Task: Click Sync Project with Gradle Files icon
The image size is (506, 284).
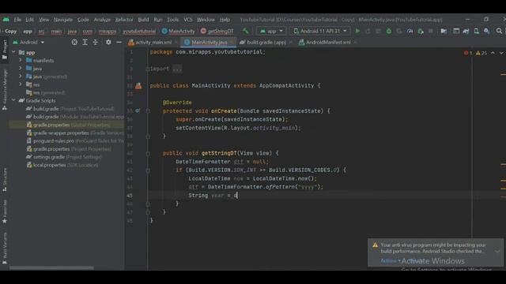Action: coord(466,31)
